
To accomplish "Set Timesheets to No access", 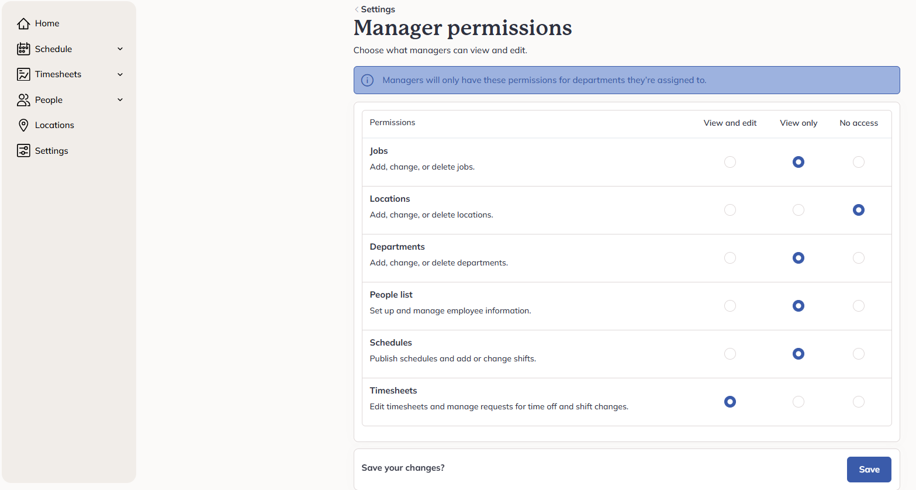I will click(x=859, y=402).
